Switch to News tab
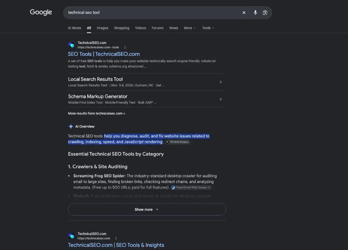 point(174,28)
